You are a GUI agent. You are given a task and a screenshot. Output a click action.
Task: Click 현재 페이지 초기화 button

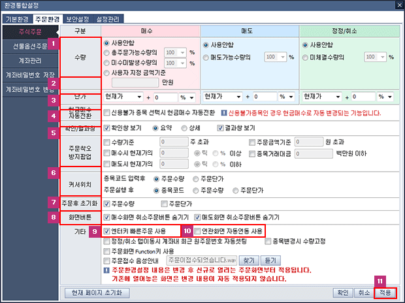97,293
